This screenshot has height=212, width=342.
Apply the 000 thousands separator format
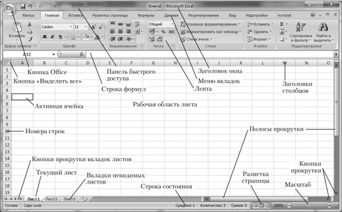point(172,32)
